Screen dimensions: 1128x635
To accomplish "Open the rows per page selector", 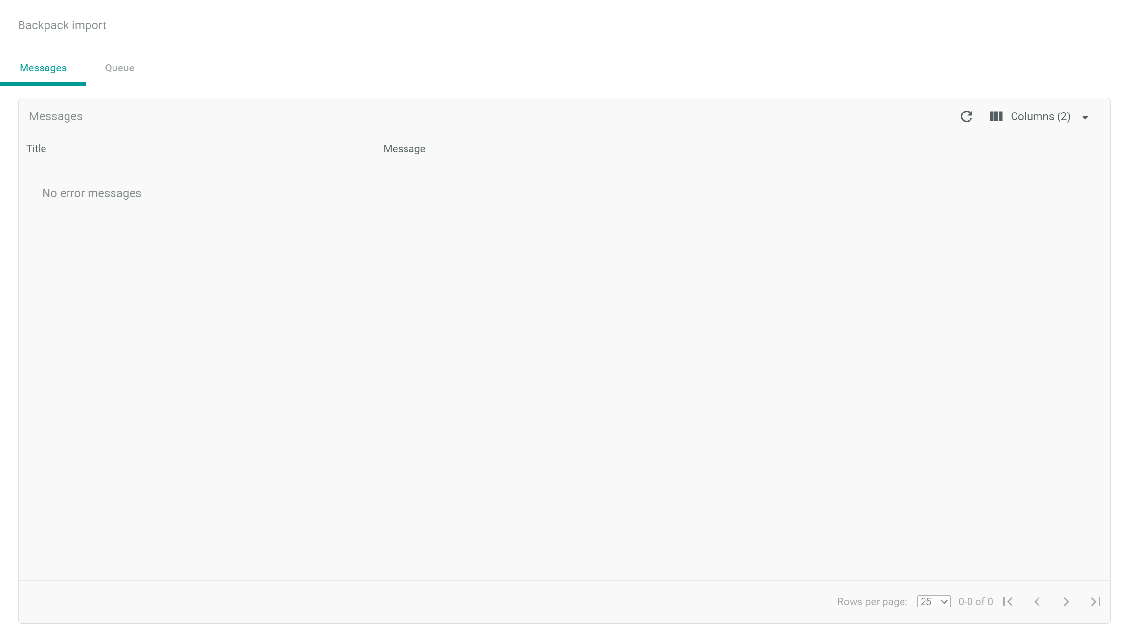I will point(933,602).
